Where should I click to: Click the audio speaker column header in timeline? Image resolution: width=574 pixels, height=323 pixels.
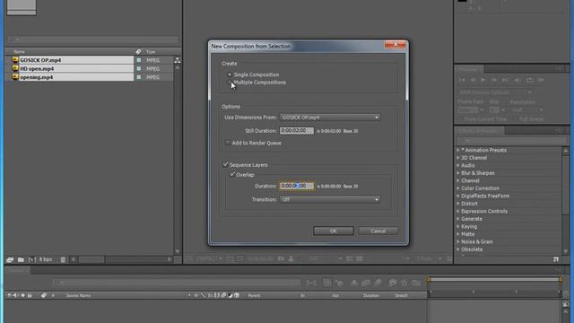click(x=15, y=295)
